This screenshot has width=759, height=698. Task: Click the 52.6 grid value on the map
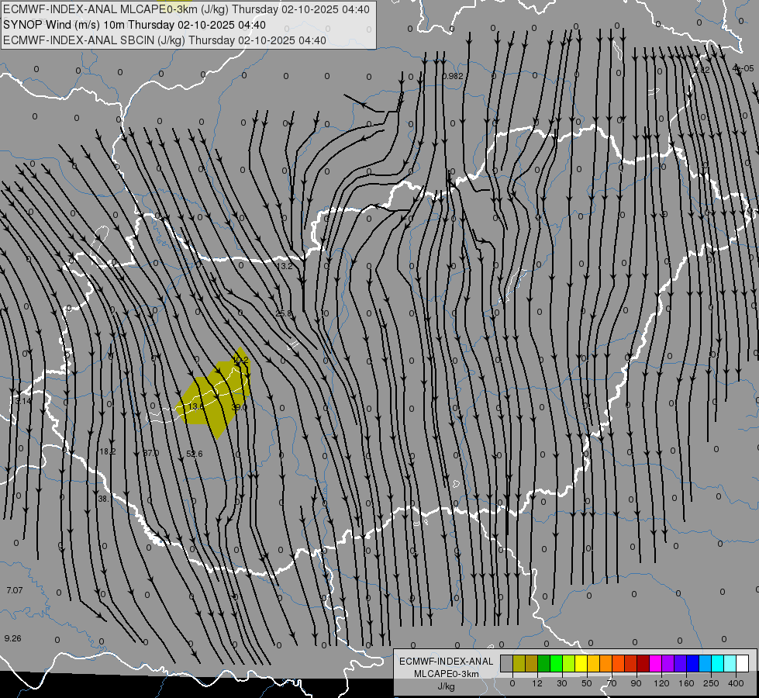click(x=195, y=454)
